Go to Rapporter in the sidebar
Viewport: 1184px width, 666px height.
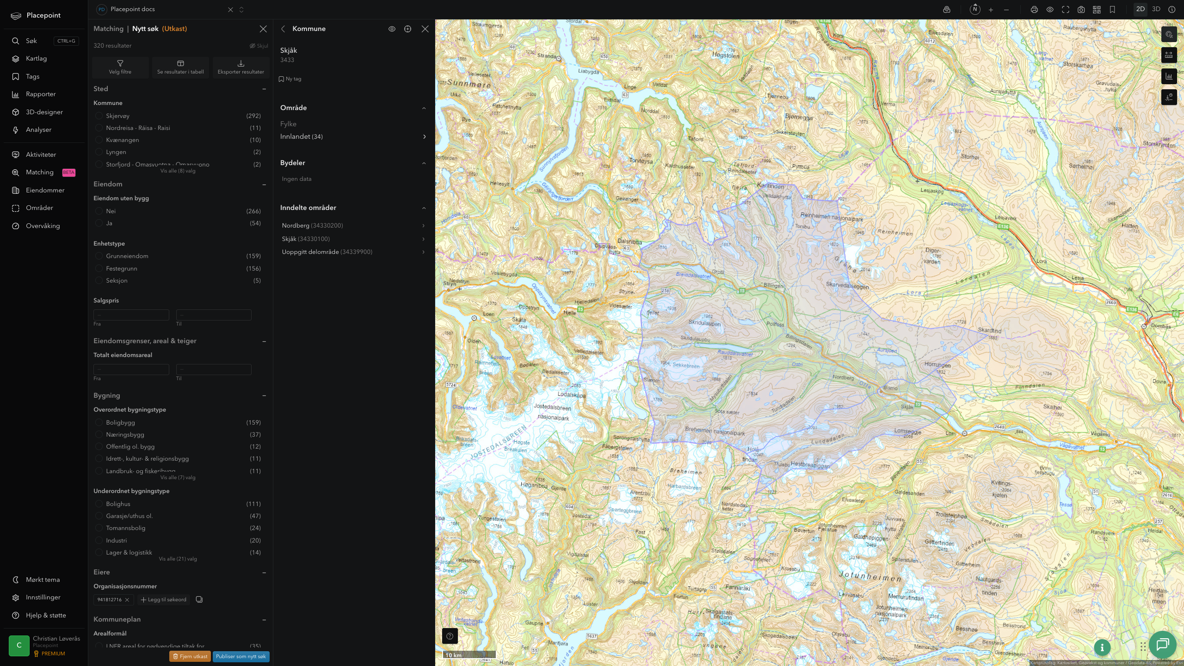[x=40, y=94]
